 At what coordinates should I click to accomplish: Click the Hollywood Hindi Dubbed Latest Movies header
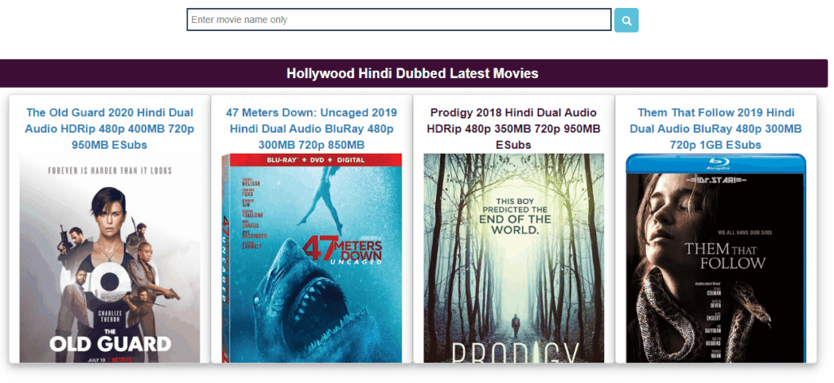(413, 73)
